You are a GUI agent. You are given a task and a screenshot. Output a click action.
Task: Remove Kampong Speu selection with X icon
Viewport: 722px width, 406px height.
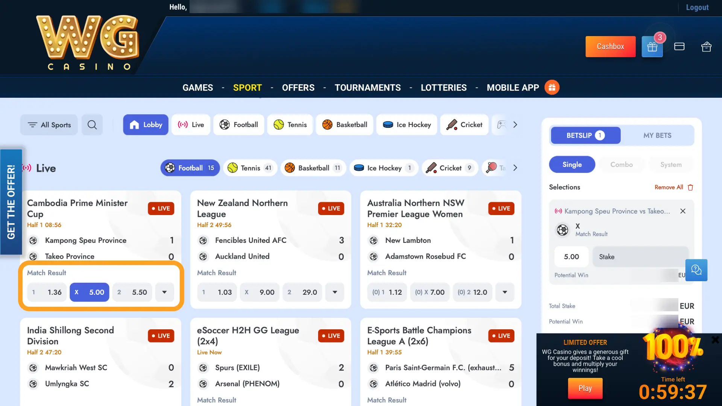[x=683, y=211]
